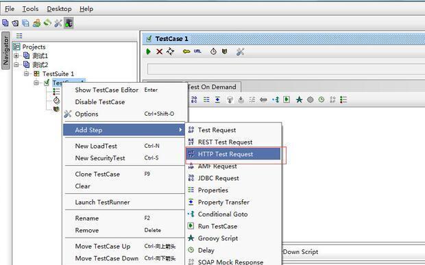Expand the 测试1 project node
The height and width of the screenshot is (265, 425).
pos(16,55)
